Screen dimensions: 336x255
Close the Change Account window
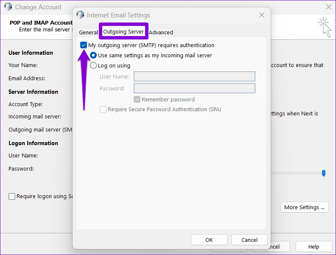click(329, 7)
